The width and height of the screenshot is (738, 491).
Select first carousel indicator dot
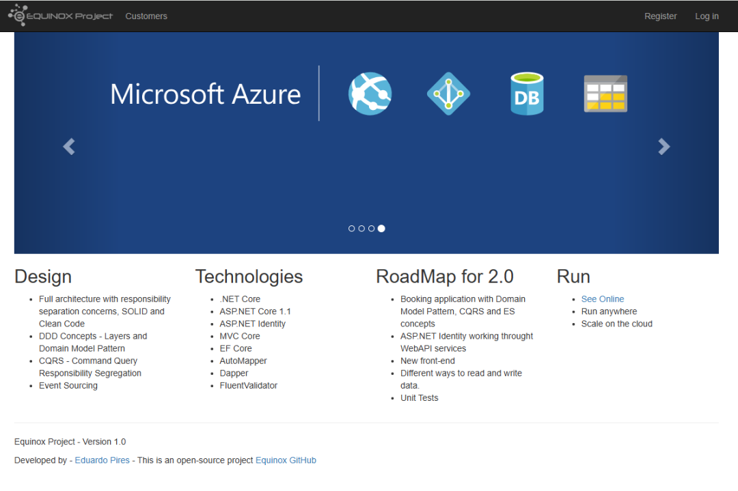(352, 229)
